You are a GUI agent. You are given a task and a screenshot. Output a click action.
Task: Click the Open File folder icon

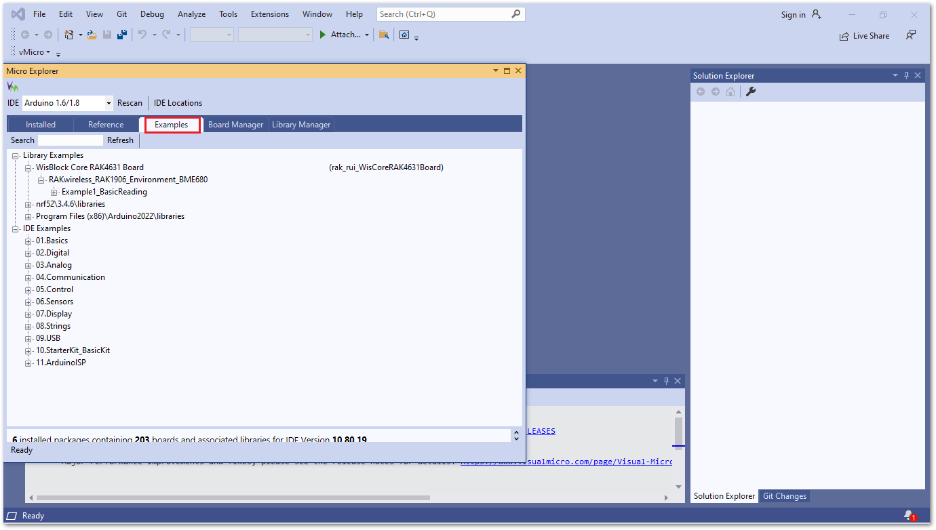(92, 35)
